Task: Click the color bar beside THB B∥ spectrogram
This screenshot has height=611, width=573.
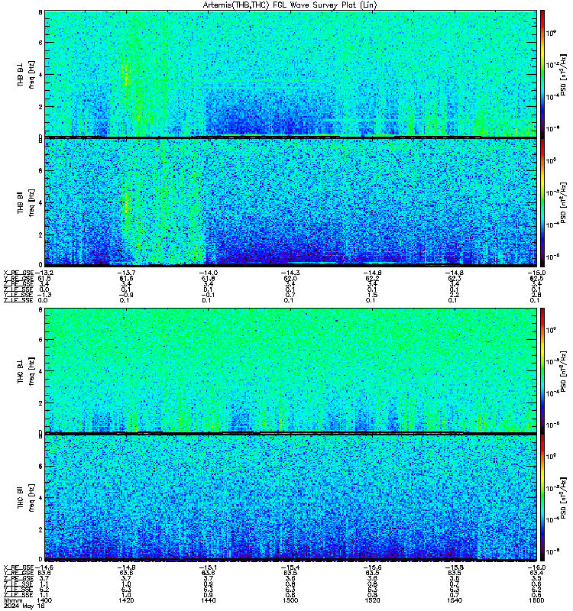Action: [542, 202]
